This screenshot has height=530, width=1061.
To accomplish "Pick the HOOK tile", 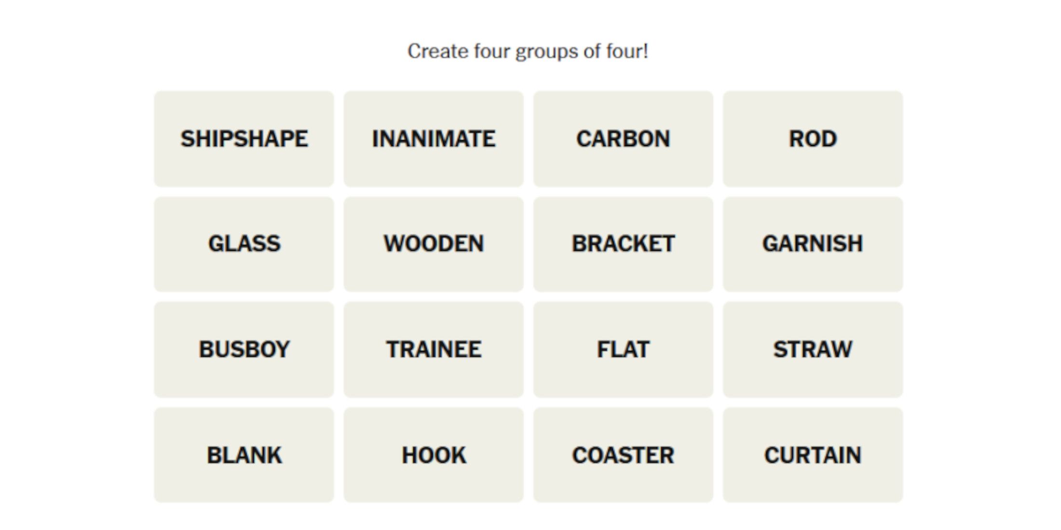I will (434, 455).
